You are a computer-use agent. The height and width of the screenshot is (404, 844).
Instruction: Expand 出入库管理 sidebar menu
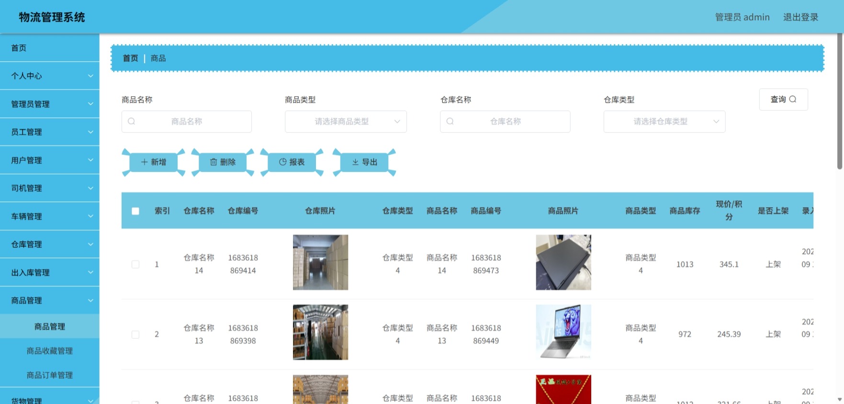tap(50, 272)
